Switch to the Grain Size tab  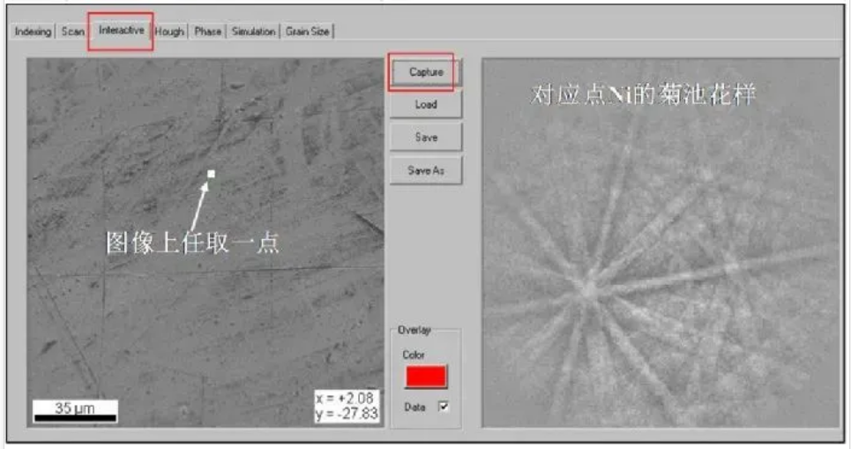[x=307, y=32]
